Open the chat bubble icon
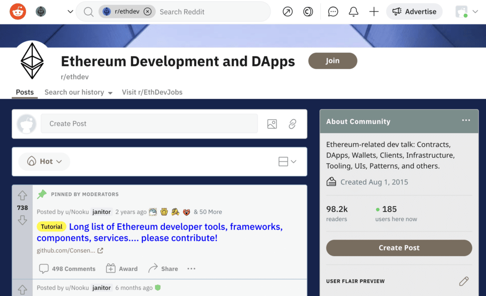486x296 pixels. tap(333, 12)
